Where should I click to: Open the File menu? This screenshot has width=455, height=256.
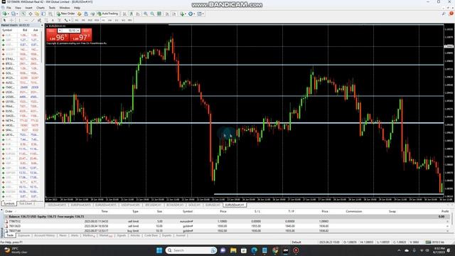tap(9, 8)
